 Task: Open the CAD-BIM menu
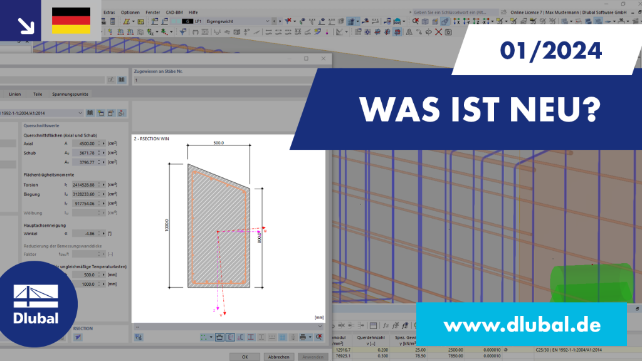174,13
